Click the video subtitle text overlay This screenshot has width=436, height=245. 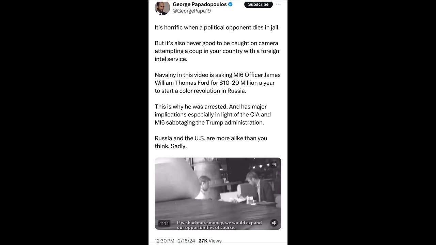(x=219, y=225)
